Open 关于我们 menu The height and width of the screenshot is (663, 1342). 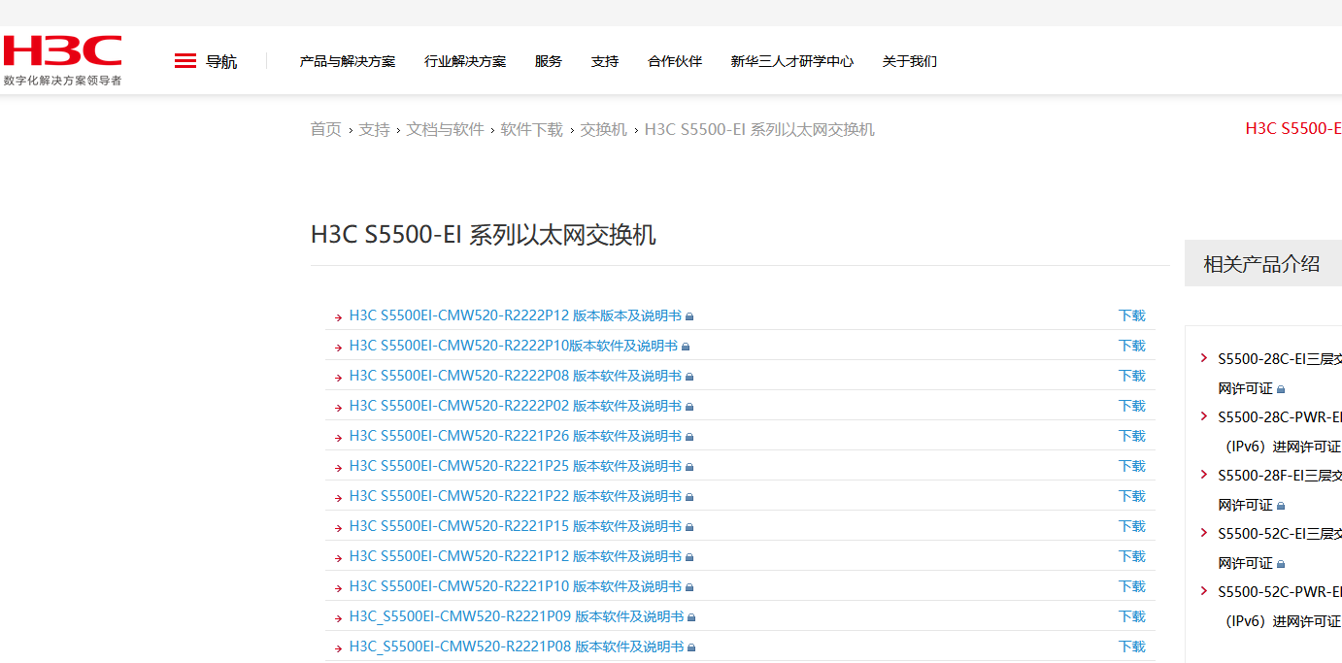(910, 61)
